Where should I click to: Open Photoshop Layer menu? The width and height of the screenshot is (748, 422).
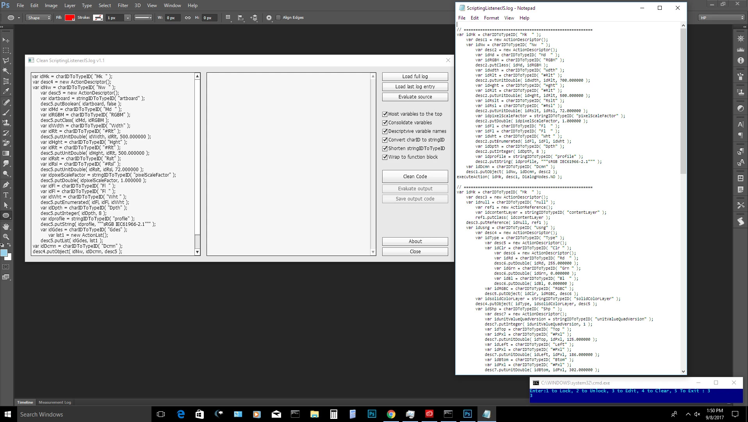tap(70, 5)
